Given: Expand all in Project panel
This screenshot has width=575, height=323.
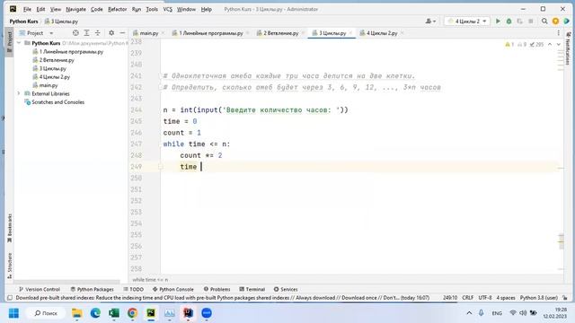Looking at the screenshot, I should (x=86, y=33).
